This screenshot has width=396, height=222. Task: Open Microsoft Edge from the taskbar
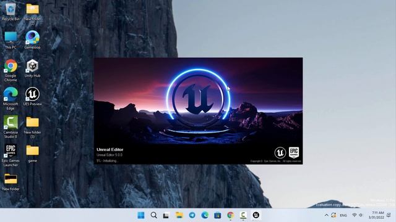(x=205, y=215)
